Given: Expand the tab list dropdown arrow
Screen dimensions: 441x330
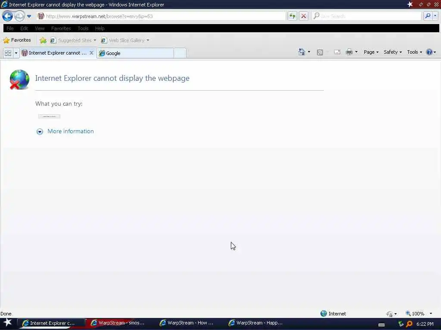Looking at the screenshot, I should coord(16,53).
